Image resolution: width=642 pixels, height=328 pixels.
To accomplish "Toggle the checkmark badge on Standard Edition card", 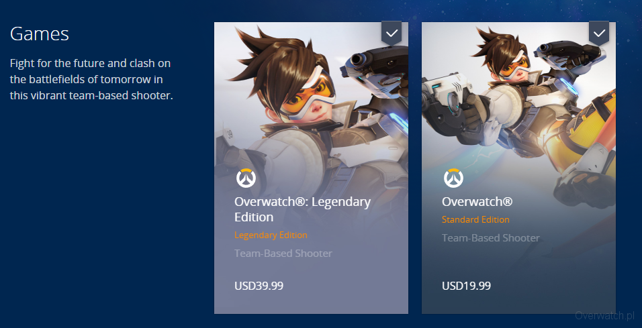I will point(599,33).
